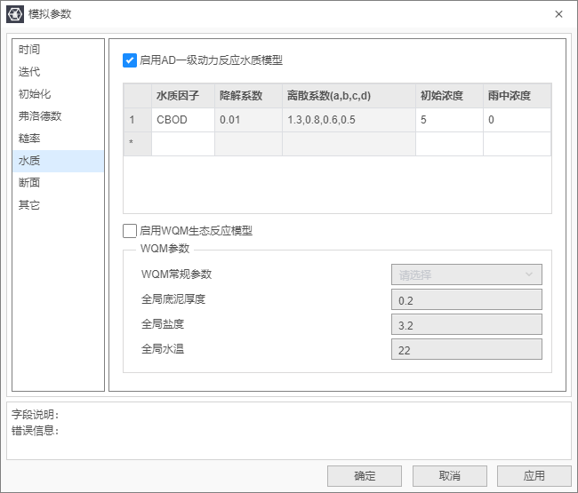Image resolution: width=578 pixels, height=493 pixels.
Task: Open the 断面 settings section
Action: (x=30, y=183)
